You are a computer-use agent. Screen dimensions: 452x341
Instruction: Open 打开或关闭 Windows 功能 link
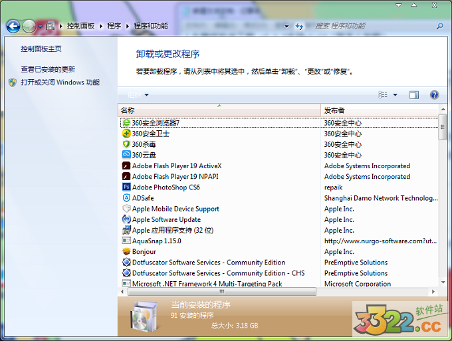pyautogui.click(x=60, y=82)
